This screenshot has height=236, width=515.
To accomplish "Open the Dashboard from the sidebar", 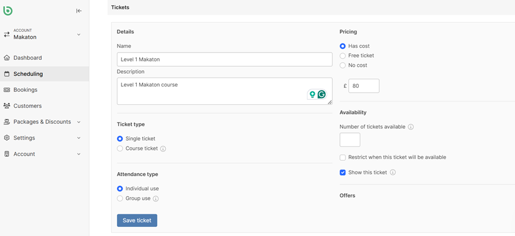I will tap(27, 58).
